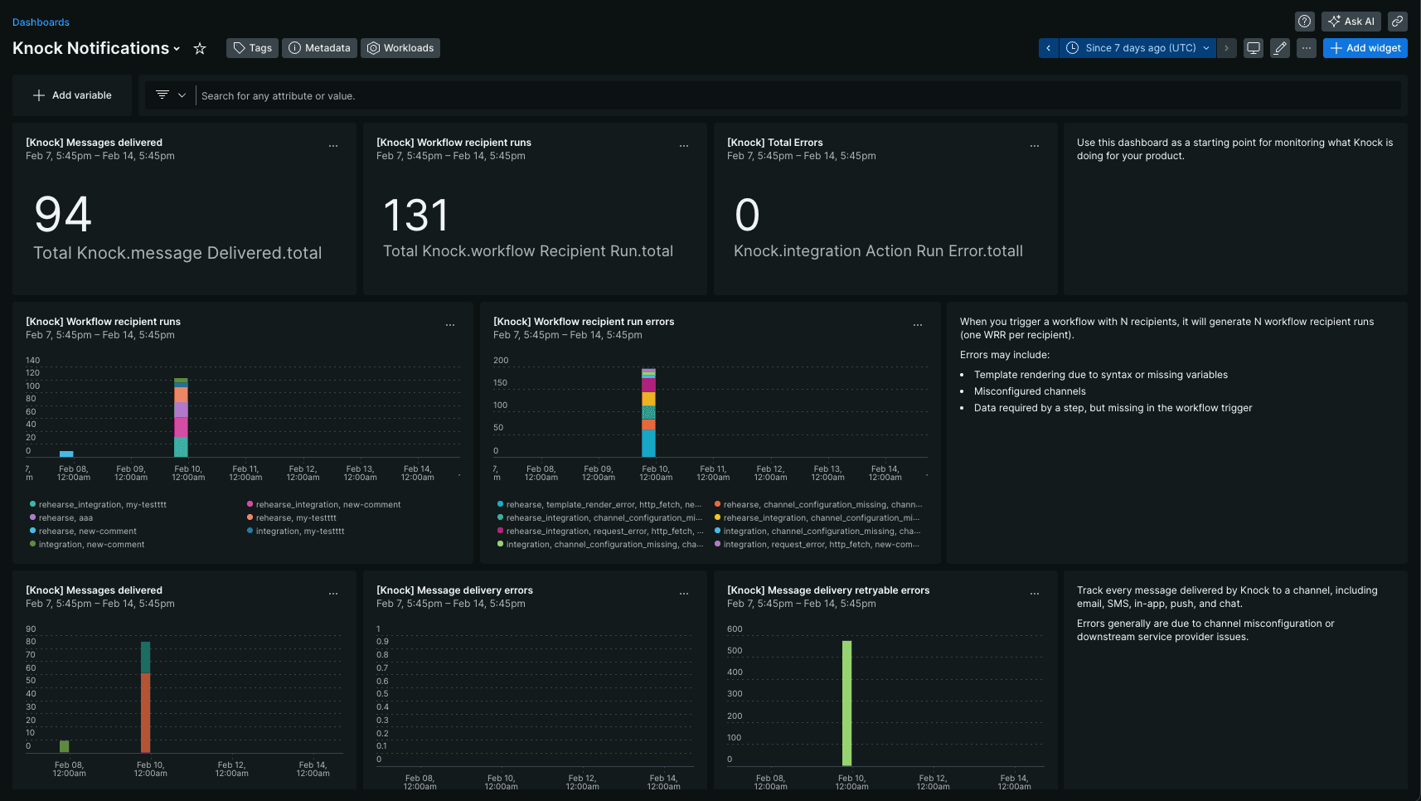Click the attribute search input field
This screenshot has width=1421, height=801.
(x=580, y=95)
